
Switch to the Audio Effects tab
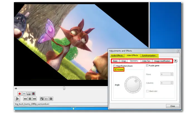(x=117, y=56)
